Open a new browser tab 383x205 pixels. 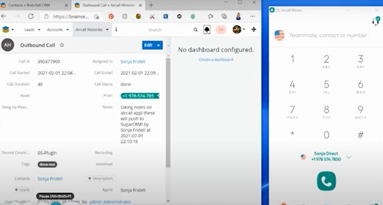click(x=151, y=5)
